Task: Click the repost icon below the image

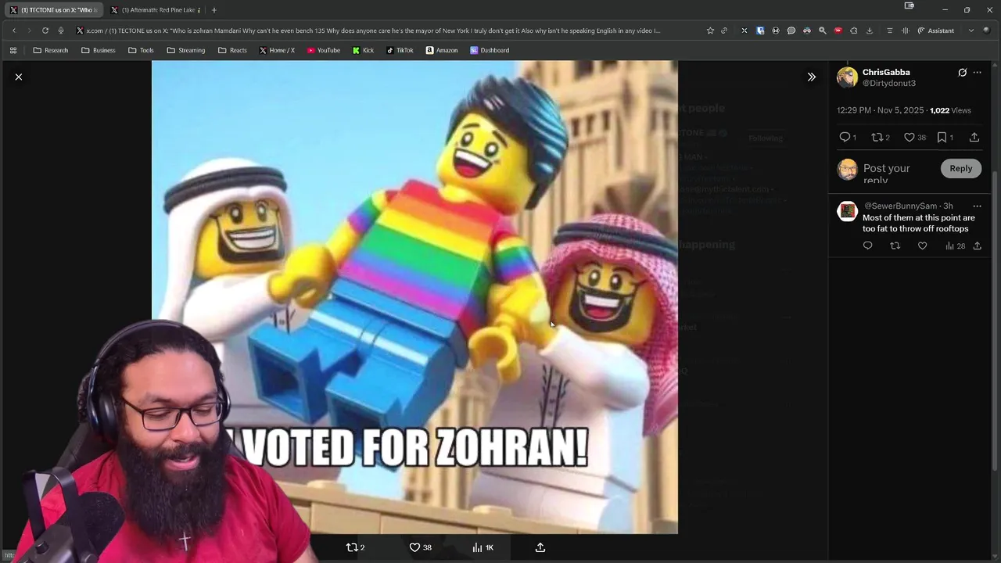Action: click(356, 547)
